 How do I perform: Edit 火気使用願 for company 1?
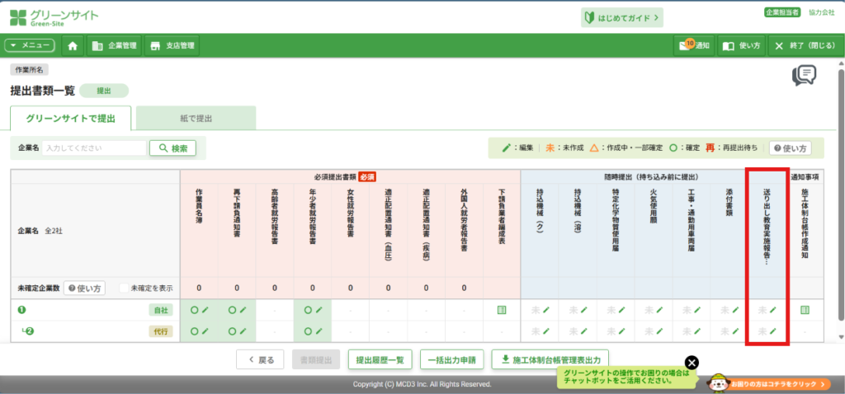coord(659,310)
